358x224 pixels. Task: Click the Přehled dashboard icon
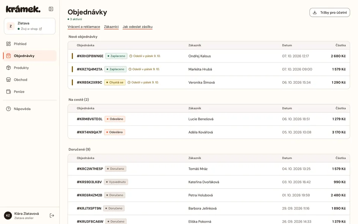(x=9, y=44)
